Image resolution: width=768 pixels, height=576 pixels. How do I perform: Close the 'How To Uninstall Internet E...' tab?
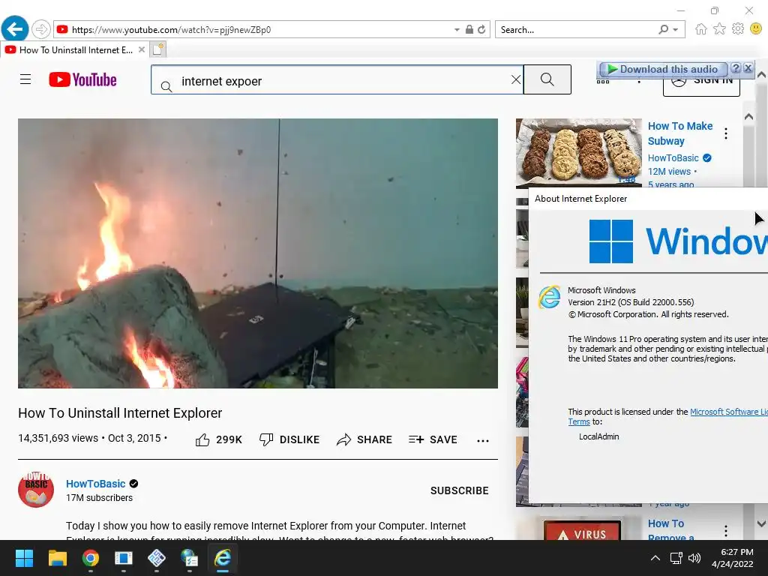(x=142, y=49)
